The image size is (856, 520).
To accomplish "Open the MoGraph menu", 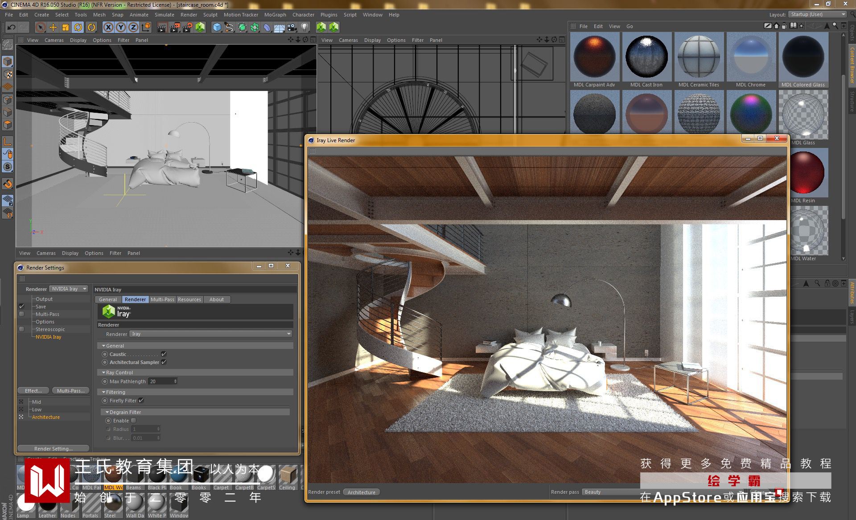I will (x=275, y=15).
